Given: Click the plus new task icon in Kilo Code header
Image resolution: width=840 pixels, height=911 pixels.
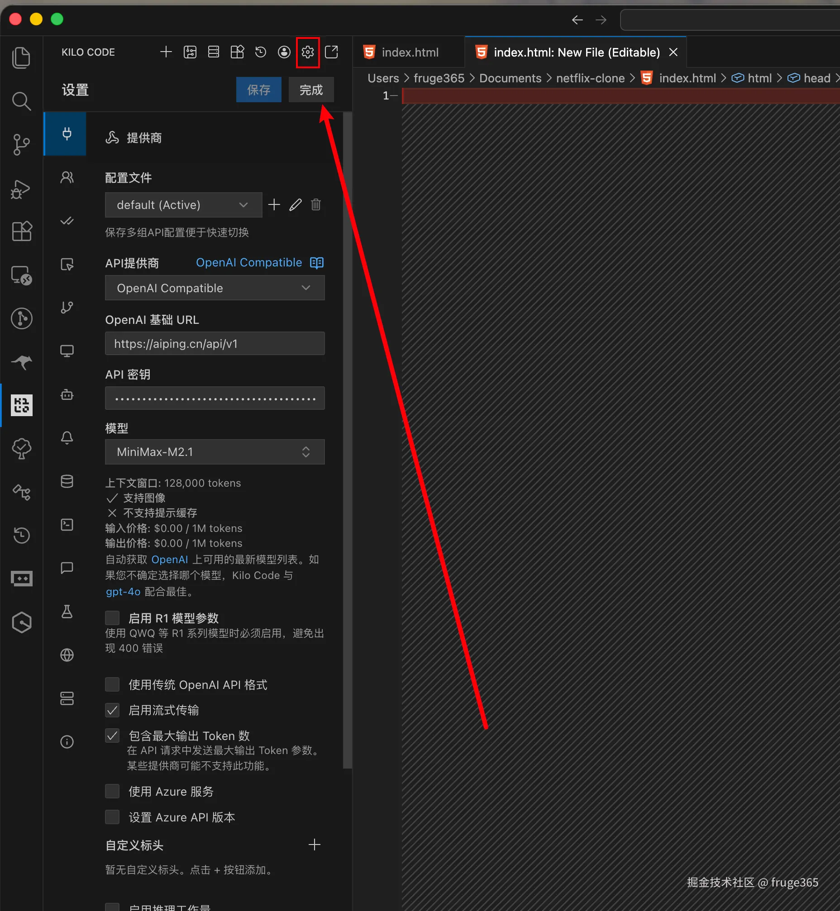Looking at the screenshot, I should pyautogui.click(x=166, y=52).
